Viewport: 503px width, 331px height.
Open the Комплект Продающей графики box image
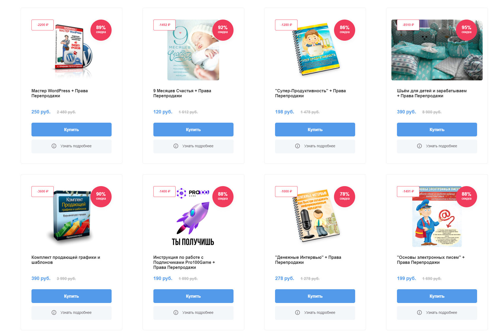click(x=71, y=217)
